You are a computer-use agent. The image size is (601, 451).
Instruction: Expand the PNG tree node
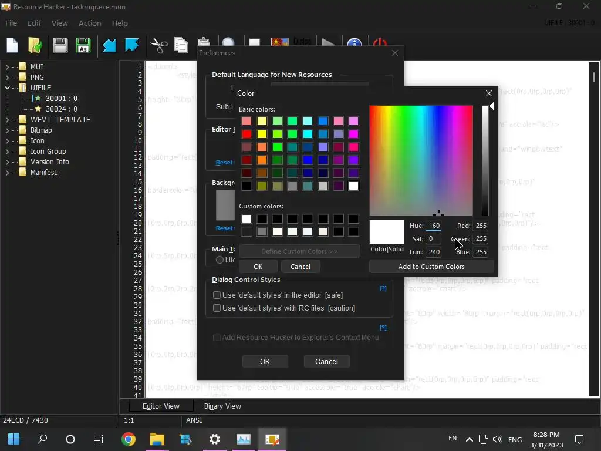coord(7,77)
